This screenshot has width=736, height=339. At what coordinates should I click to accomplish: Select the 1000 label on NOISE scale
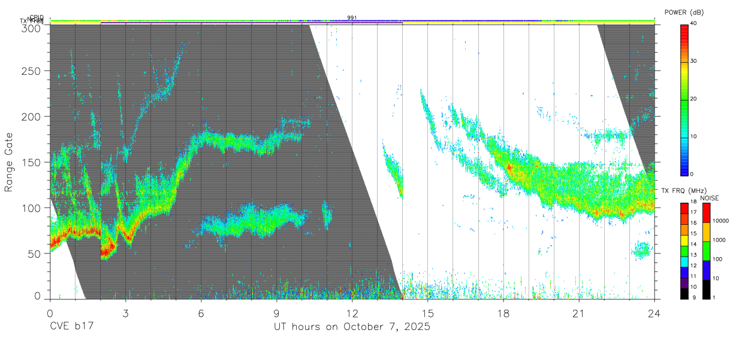[x=719, y=240]
